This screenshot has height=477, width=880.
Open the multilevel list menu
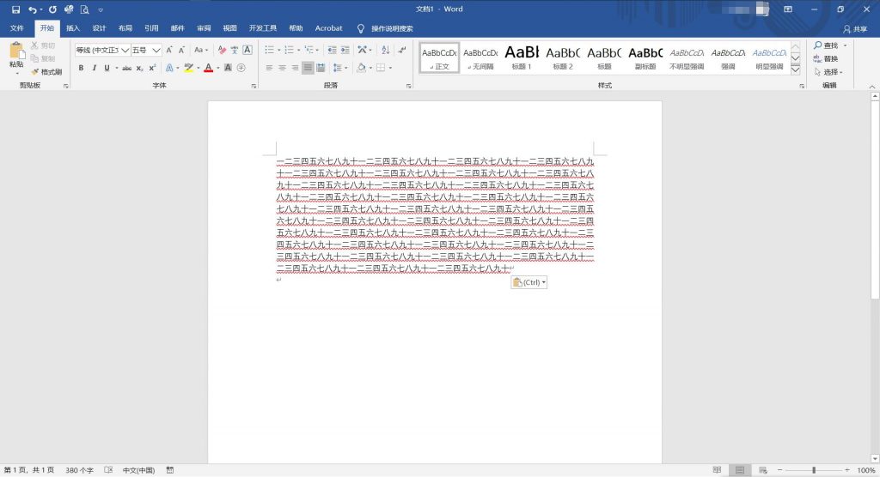pos(309,50)
